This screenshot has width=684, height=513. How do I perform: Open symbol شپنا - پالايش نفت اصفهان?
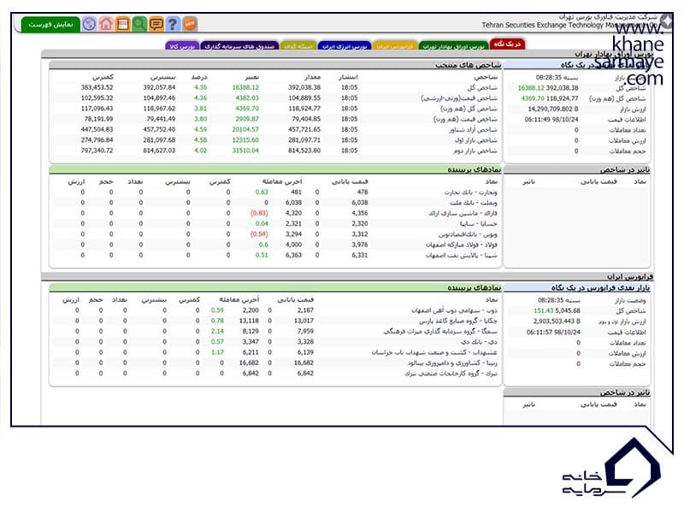462,255
